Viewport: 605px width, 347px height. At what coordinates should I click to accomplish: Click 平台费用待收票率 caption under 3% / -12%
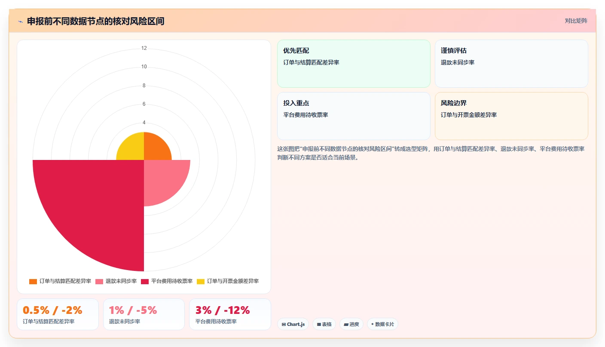216,321
